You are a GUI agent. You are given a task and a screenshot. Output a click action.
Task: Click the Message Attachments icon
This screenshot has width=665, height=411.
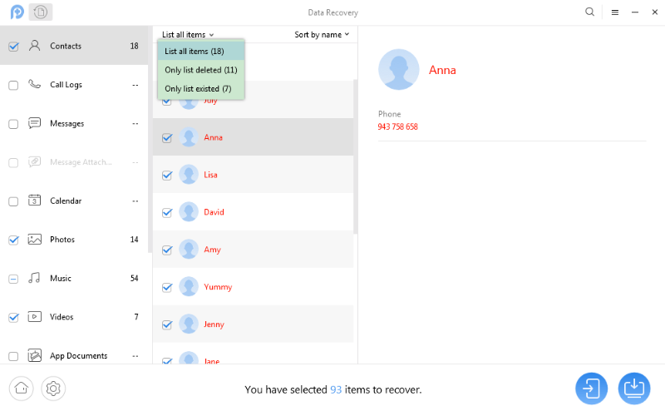(x=34, y=161)
